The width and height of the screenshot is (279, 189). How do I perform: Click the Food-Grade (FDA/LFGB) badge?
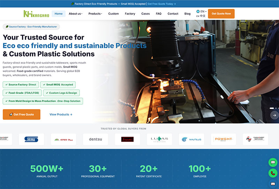[x=22, y=93]
